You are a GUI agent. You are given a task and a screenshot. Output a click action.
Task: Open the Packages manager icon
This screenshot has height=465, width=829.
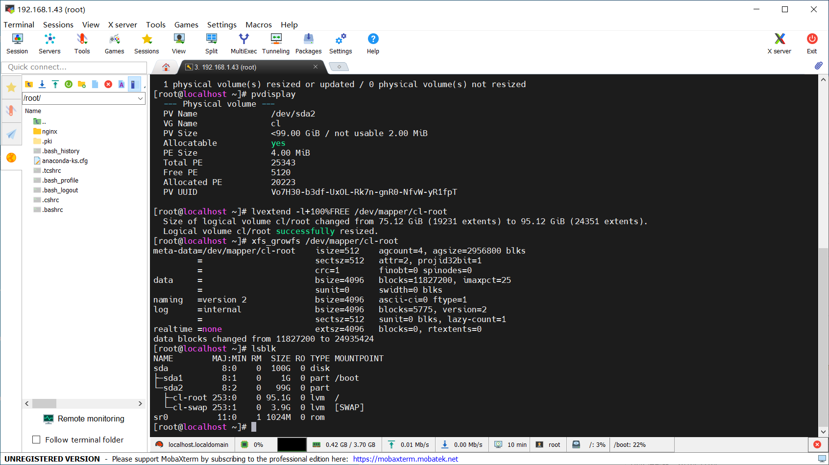click(308, 44)
